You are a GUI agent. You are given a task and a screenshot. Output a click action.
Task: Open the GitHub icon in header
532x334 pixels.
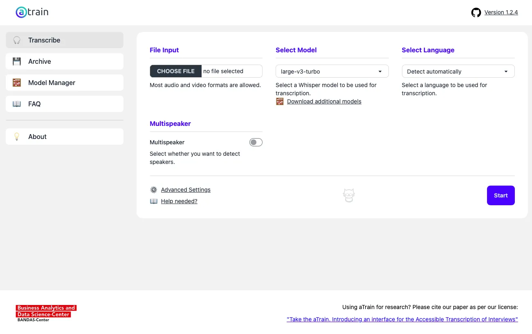pos(476,13)
